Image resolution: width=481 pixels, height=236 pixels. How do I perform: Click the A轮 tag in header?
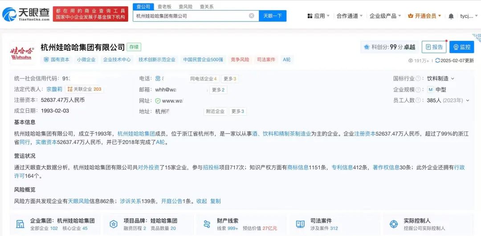click(x=287, y=60)
